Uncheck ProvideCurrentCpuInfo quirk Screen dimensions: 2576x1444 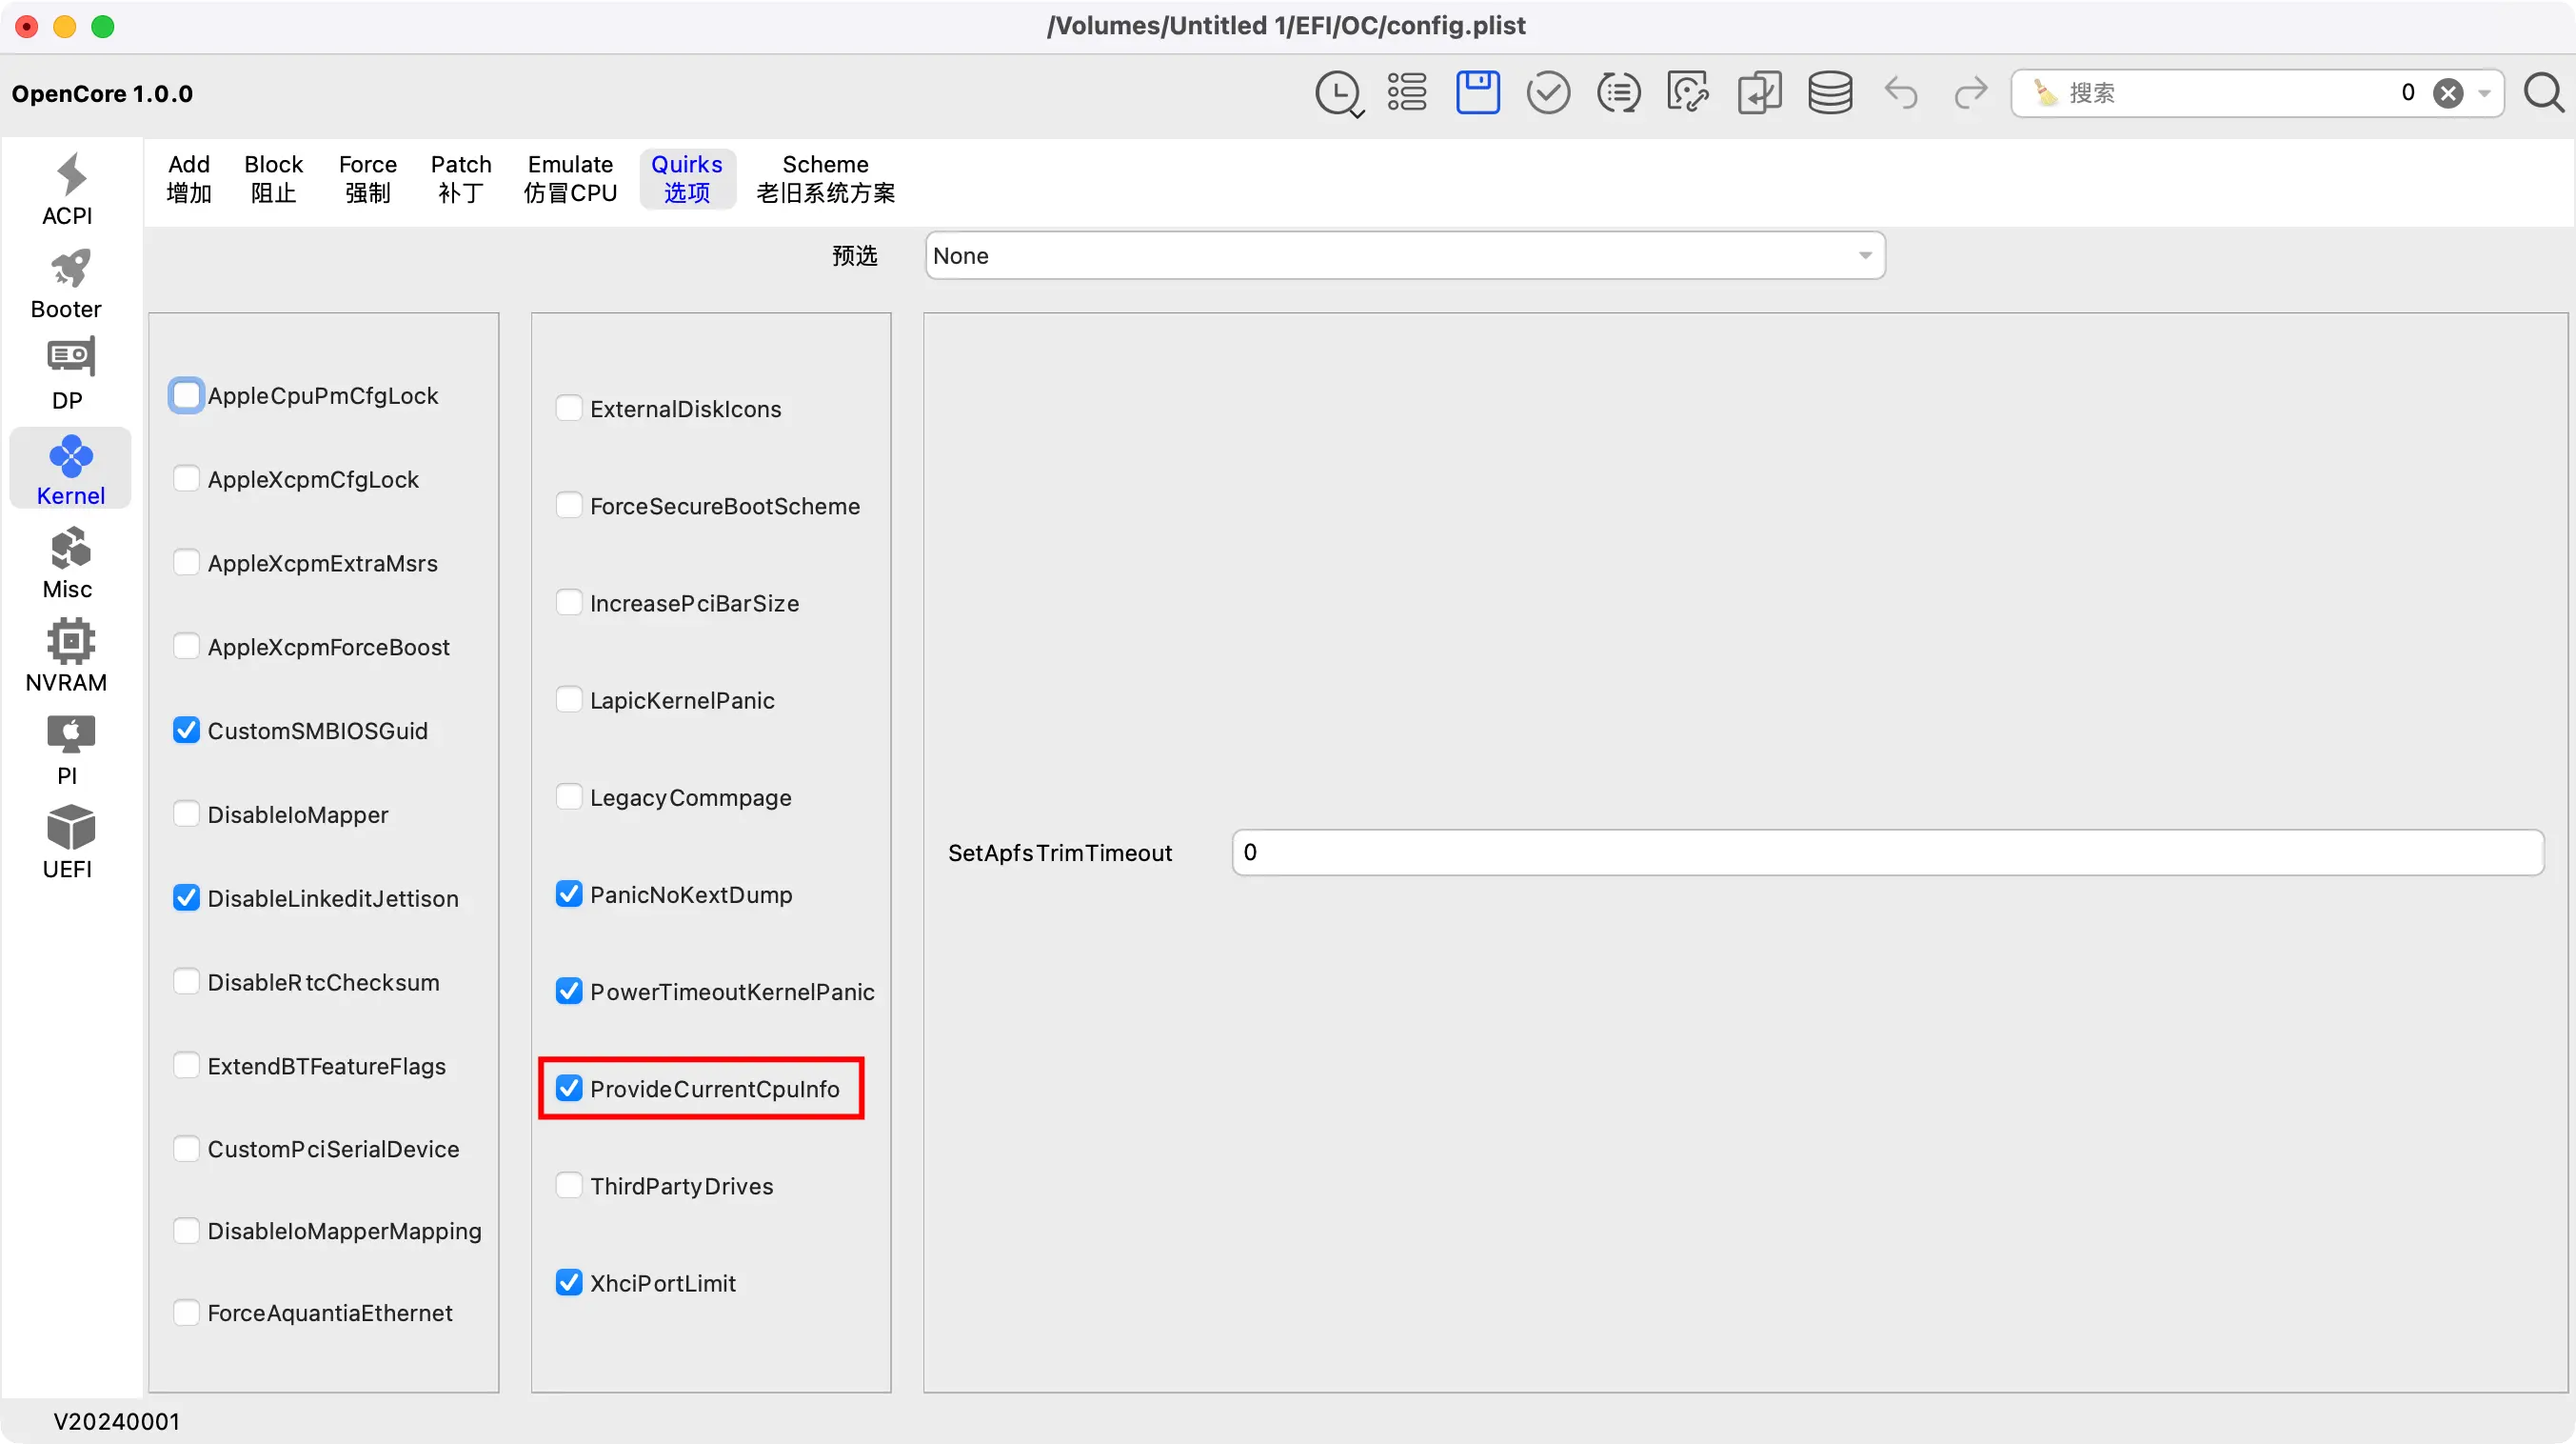pos(569,1088)
